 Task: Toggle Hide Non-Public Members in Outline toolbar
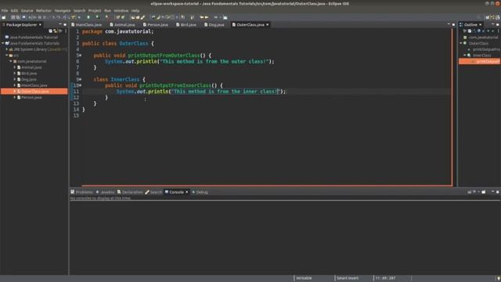point(488,31)
